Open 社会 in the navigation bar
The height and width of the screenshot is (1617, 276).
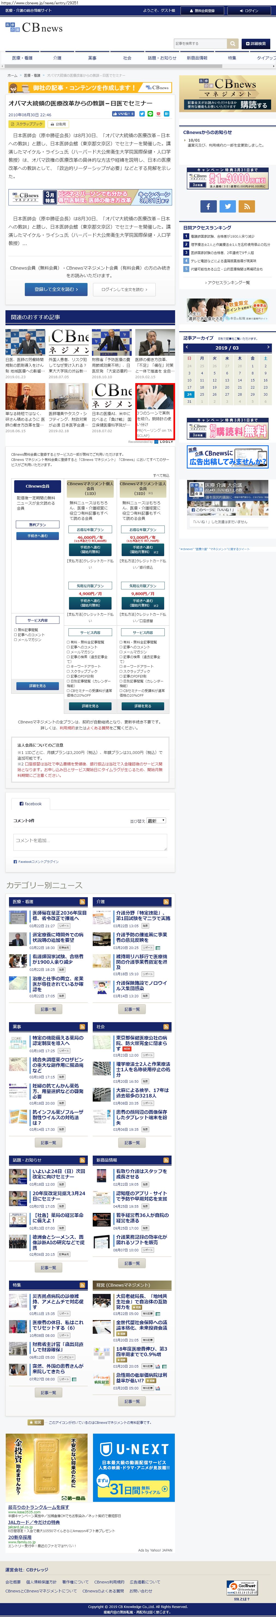pyautogui.click(x=127, y=58)
